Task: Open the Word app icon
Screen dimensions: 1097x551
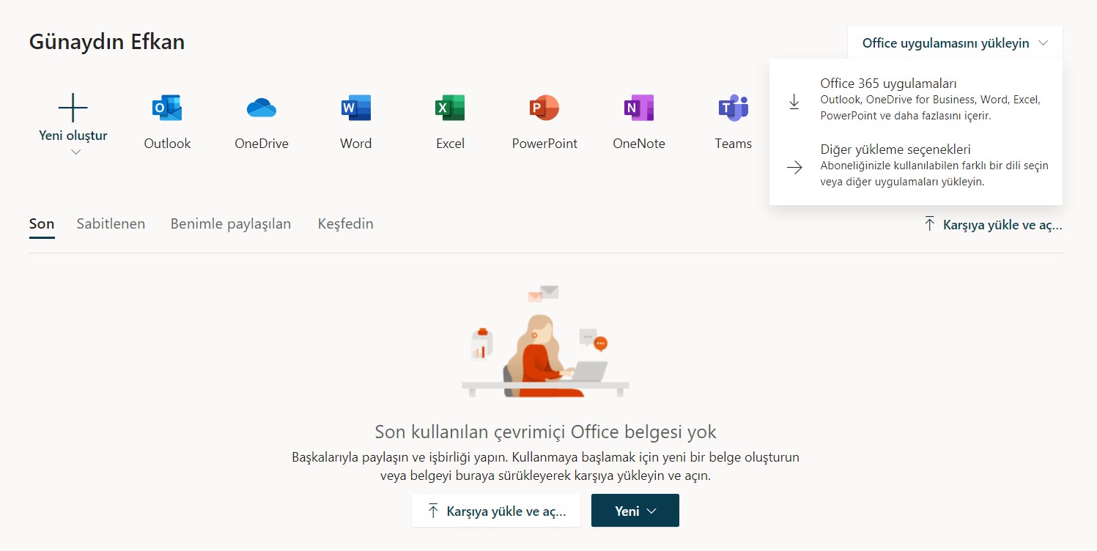Action: coord(356,108)
